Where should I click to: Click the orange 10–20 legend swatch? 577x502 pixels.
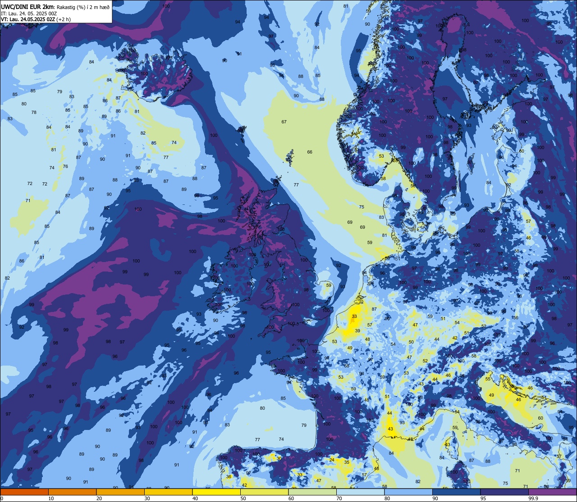[x=72, y=492]
